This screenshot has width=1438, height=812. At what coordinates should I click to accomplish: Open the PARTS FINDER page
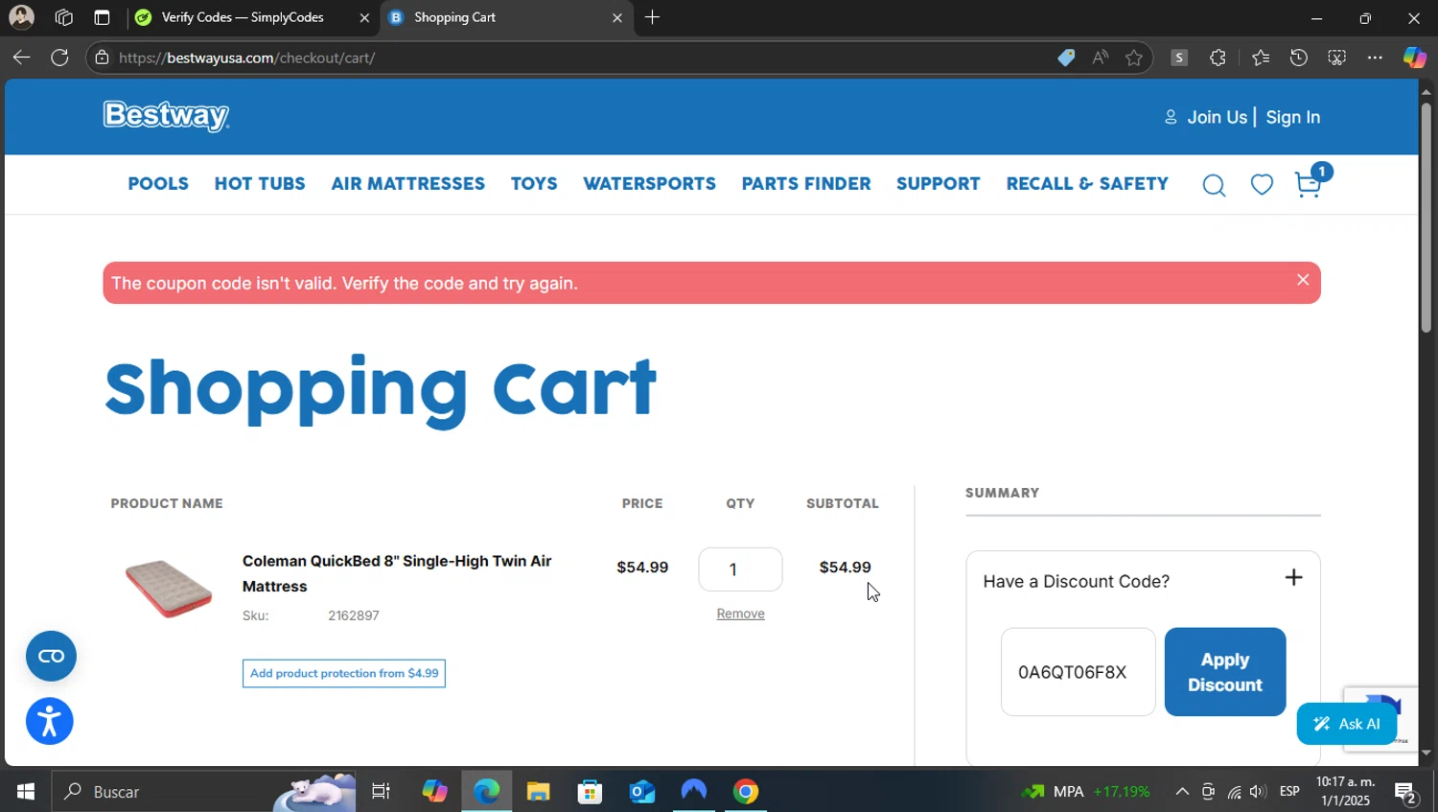806,183
